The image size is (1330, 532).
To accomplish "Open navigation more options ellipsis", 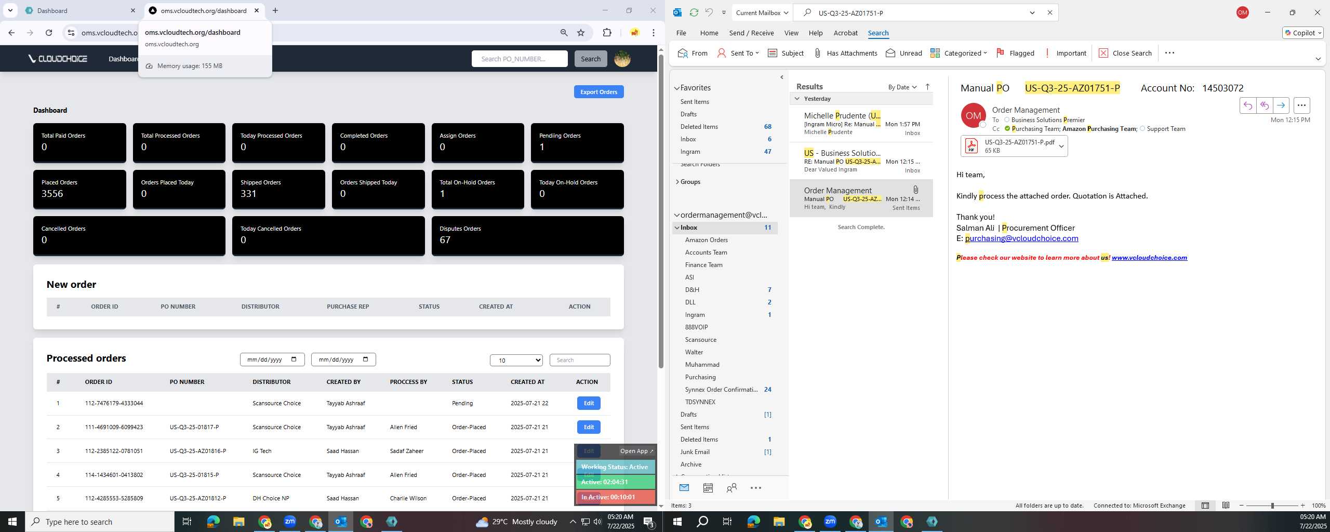I will 756,488.
